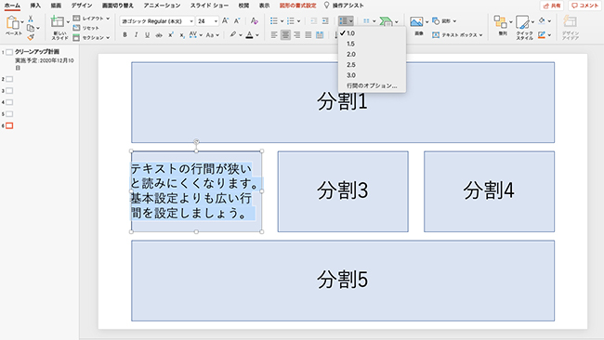Click the decrease indent icon

tap(314, 20)
